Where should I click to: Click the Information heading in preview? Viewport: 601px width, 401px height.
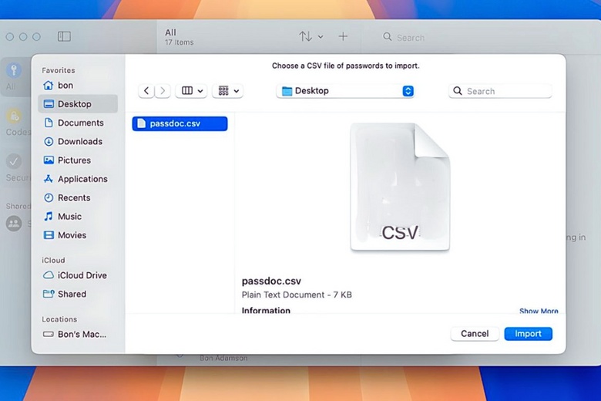coord(266,311)
